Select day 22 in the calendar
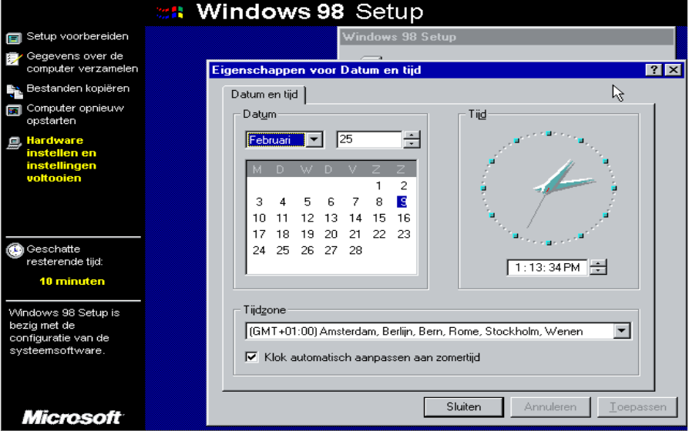Viewport: 689px width, 431px height. (x=378, y=235)
